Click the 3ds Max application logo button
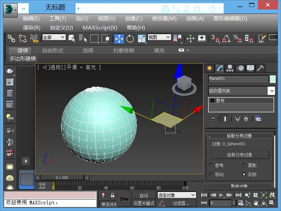 coord(10,10)
